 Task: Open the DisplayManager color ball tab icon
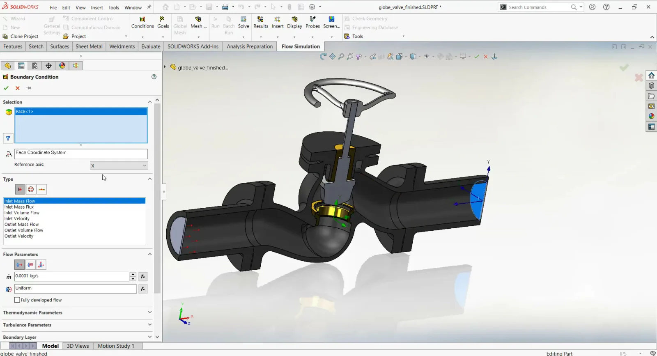click(62, 66)
